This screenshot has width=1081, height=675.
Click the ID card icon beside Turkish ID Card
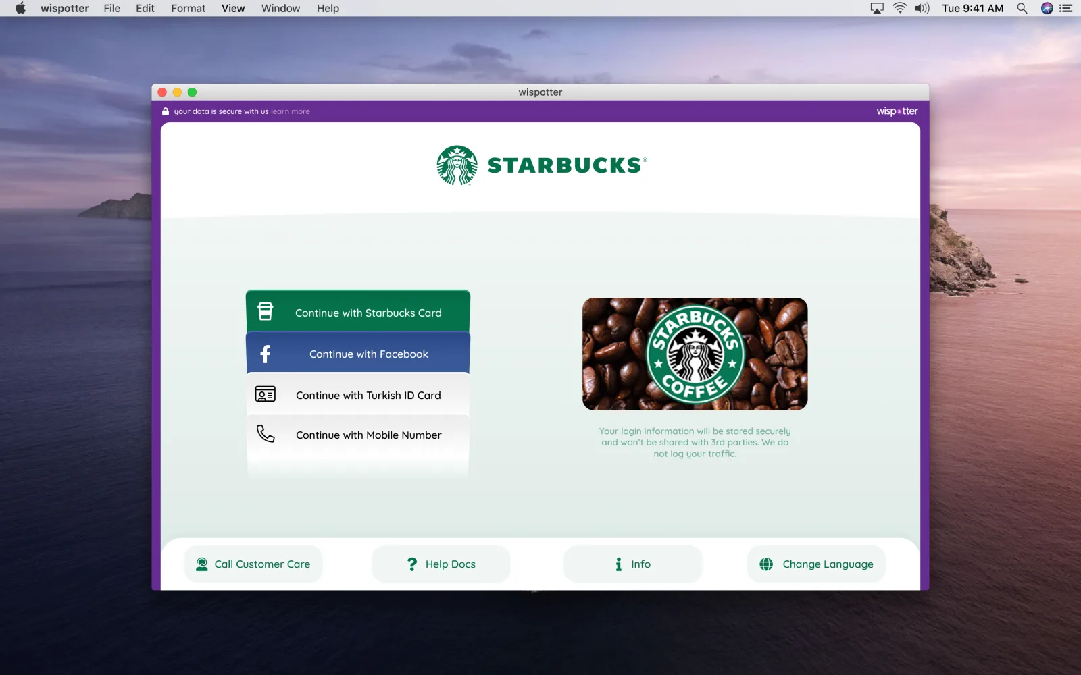[x=266, y=394]
